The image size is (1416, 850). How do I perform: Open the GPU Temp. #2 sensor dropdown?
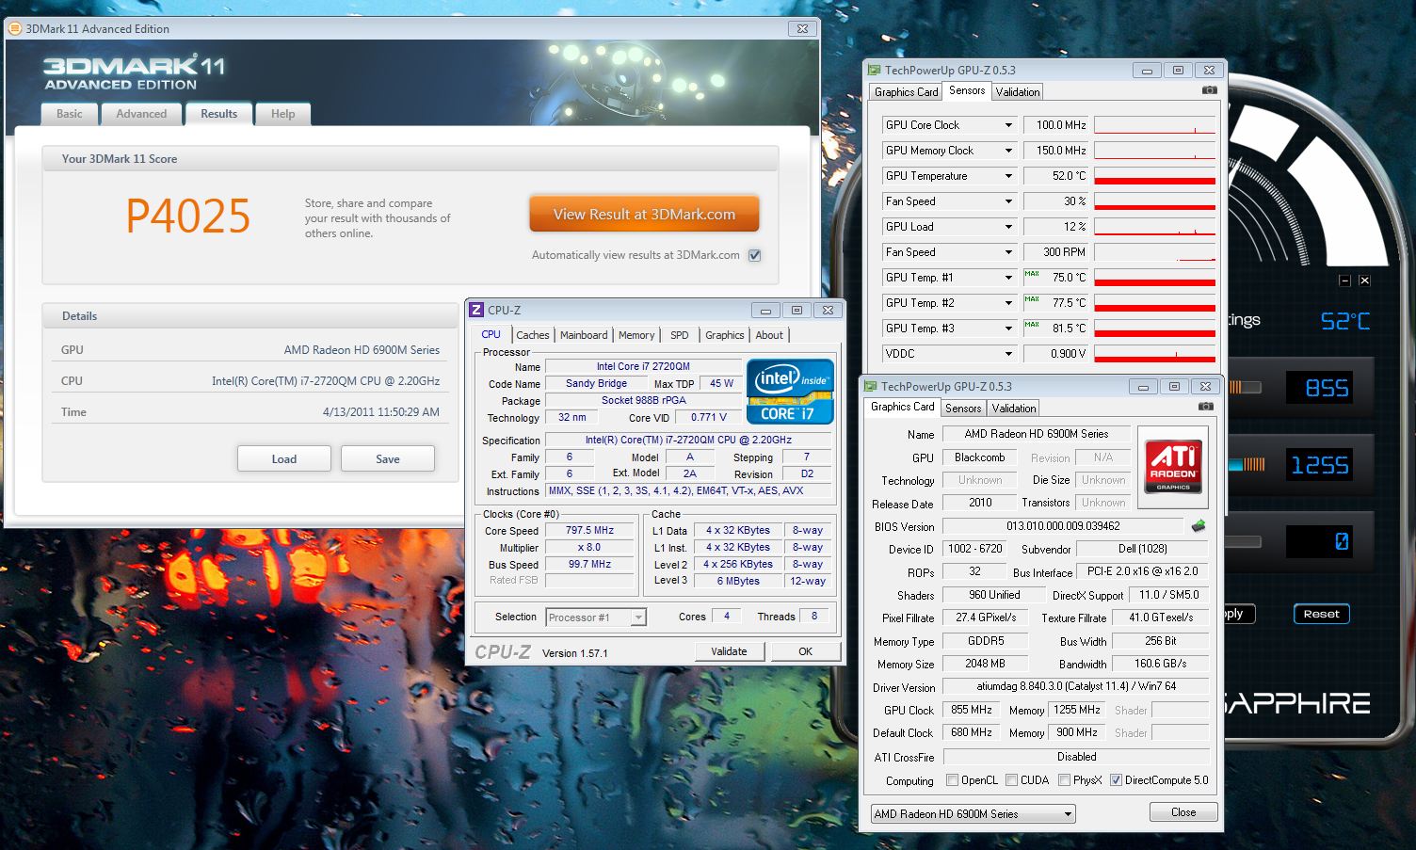(1008, 303)
